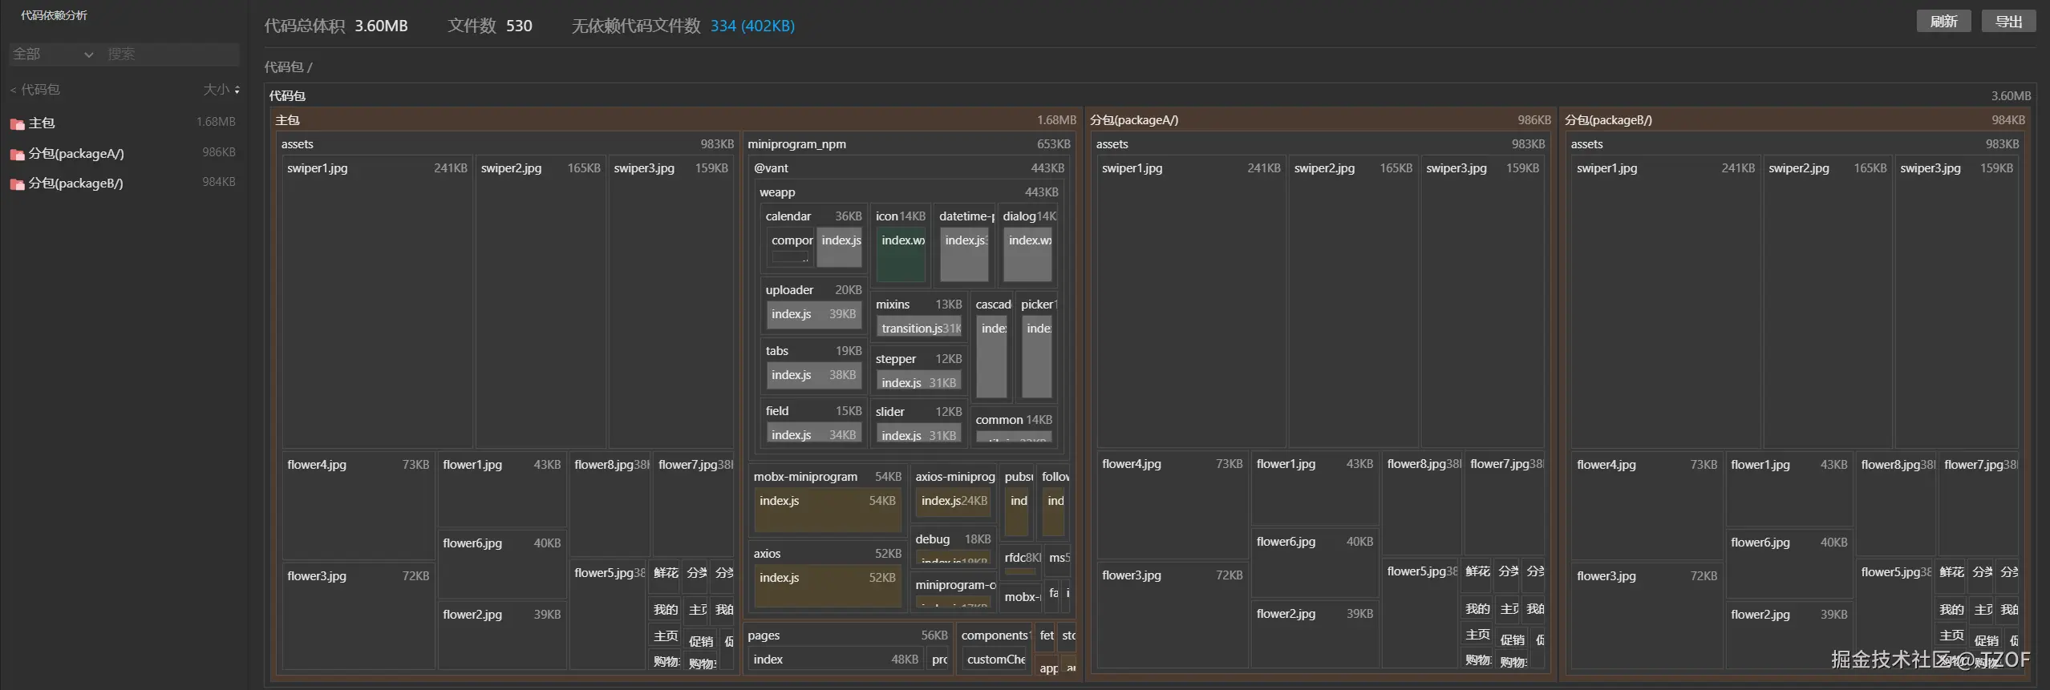Select the axios index.js 52KB block
Image resolution: width=2050 pixels, height=690 pixels.
826,585
